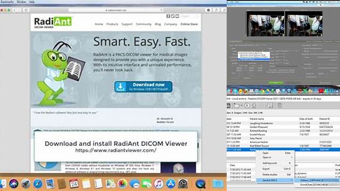Select the Grey Heron patient row
This screenshot has height=191, width=340.
click(x=283, y=138)
